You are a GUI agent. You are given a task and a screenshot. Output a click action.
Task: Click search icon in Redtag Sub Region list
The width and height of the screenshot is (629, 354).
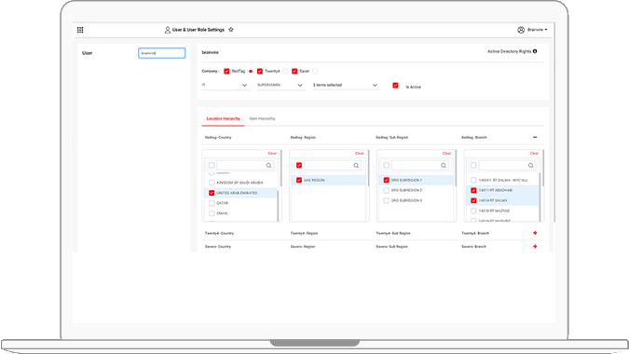tap(444, 165)
